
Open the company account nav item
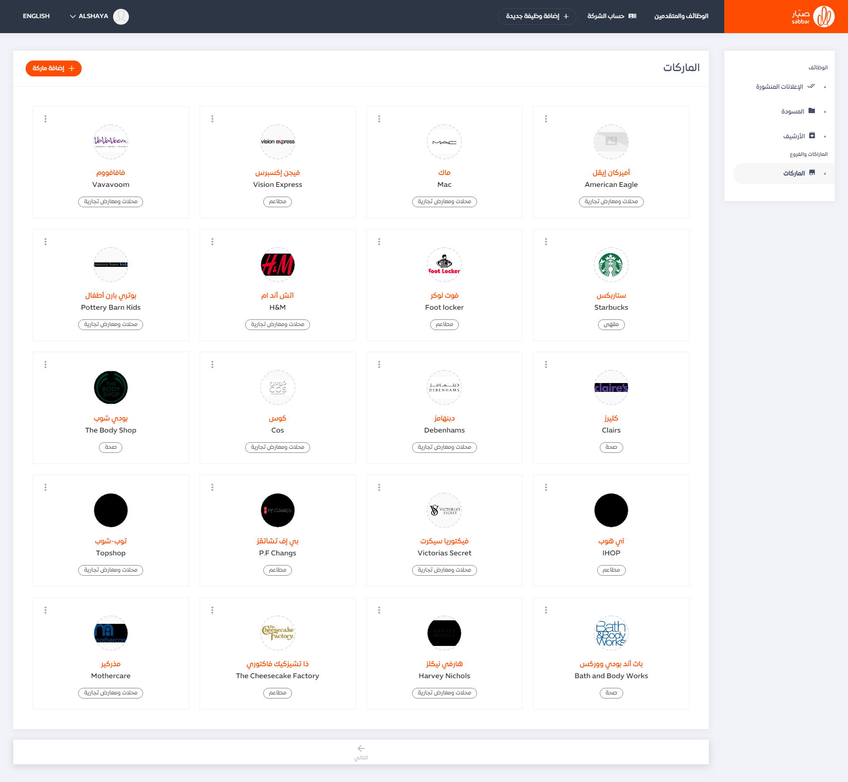click(x=612, y=16)
